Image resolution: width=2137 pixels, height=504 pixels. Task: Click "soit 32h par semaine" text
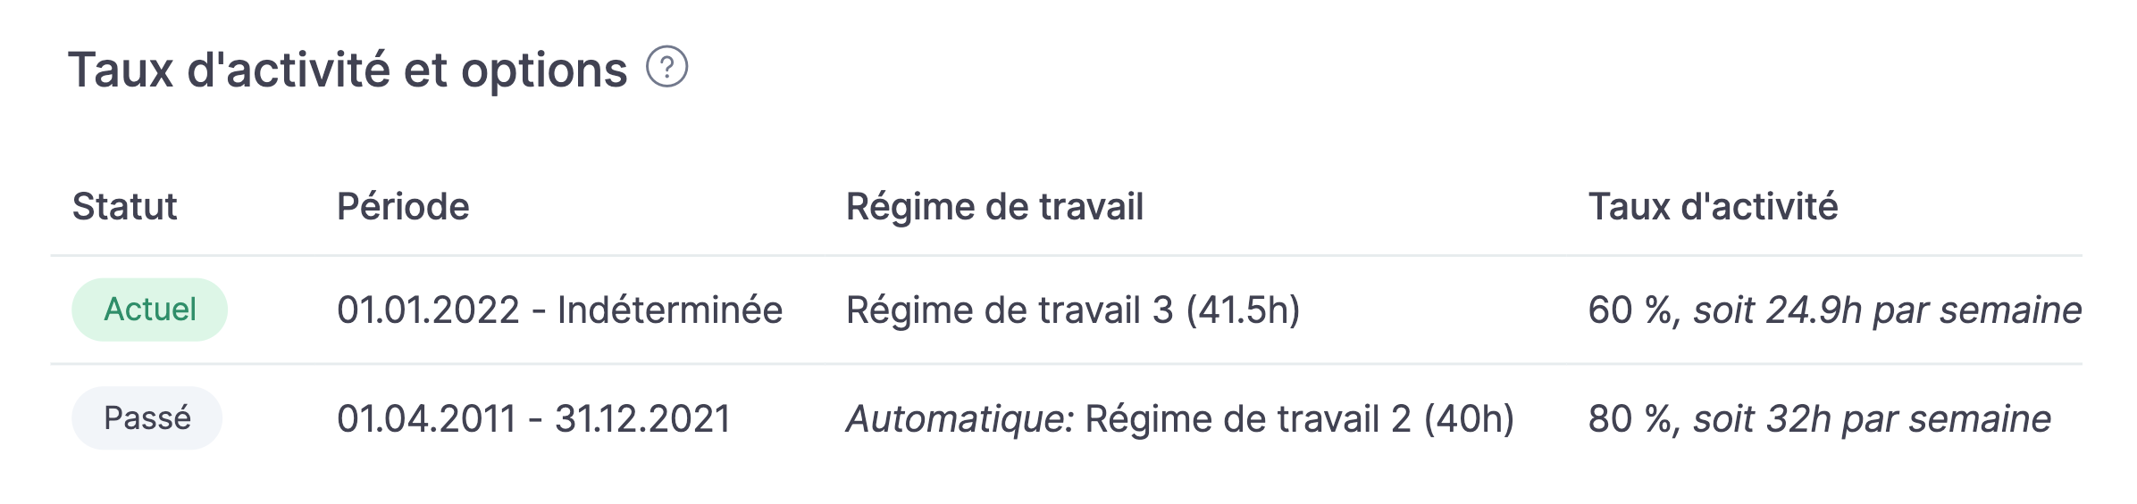coord(1872,418)
